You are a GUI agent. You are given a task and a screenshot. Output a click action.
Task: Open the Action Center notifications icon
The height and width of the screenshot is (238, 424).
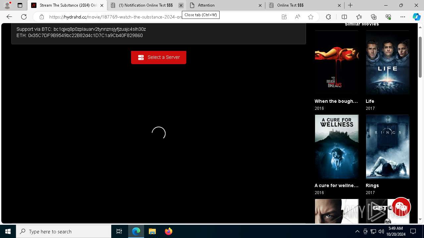click(x=413, y=231)
